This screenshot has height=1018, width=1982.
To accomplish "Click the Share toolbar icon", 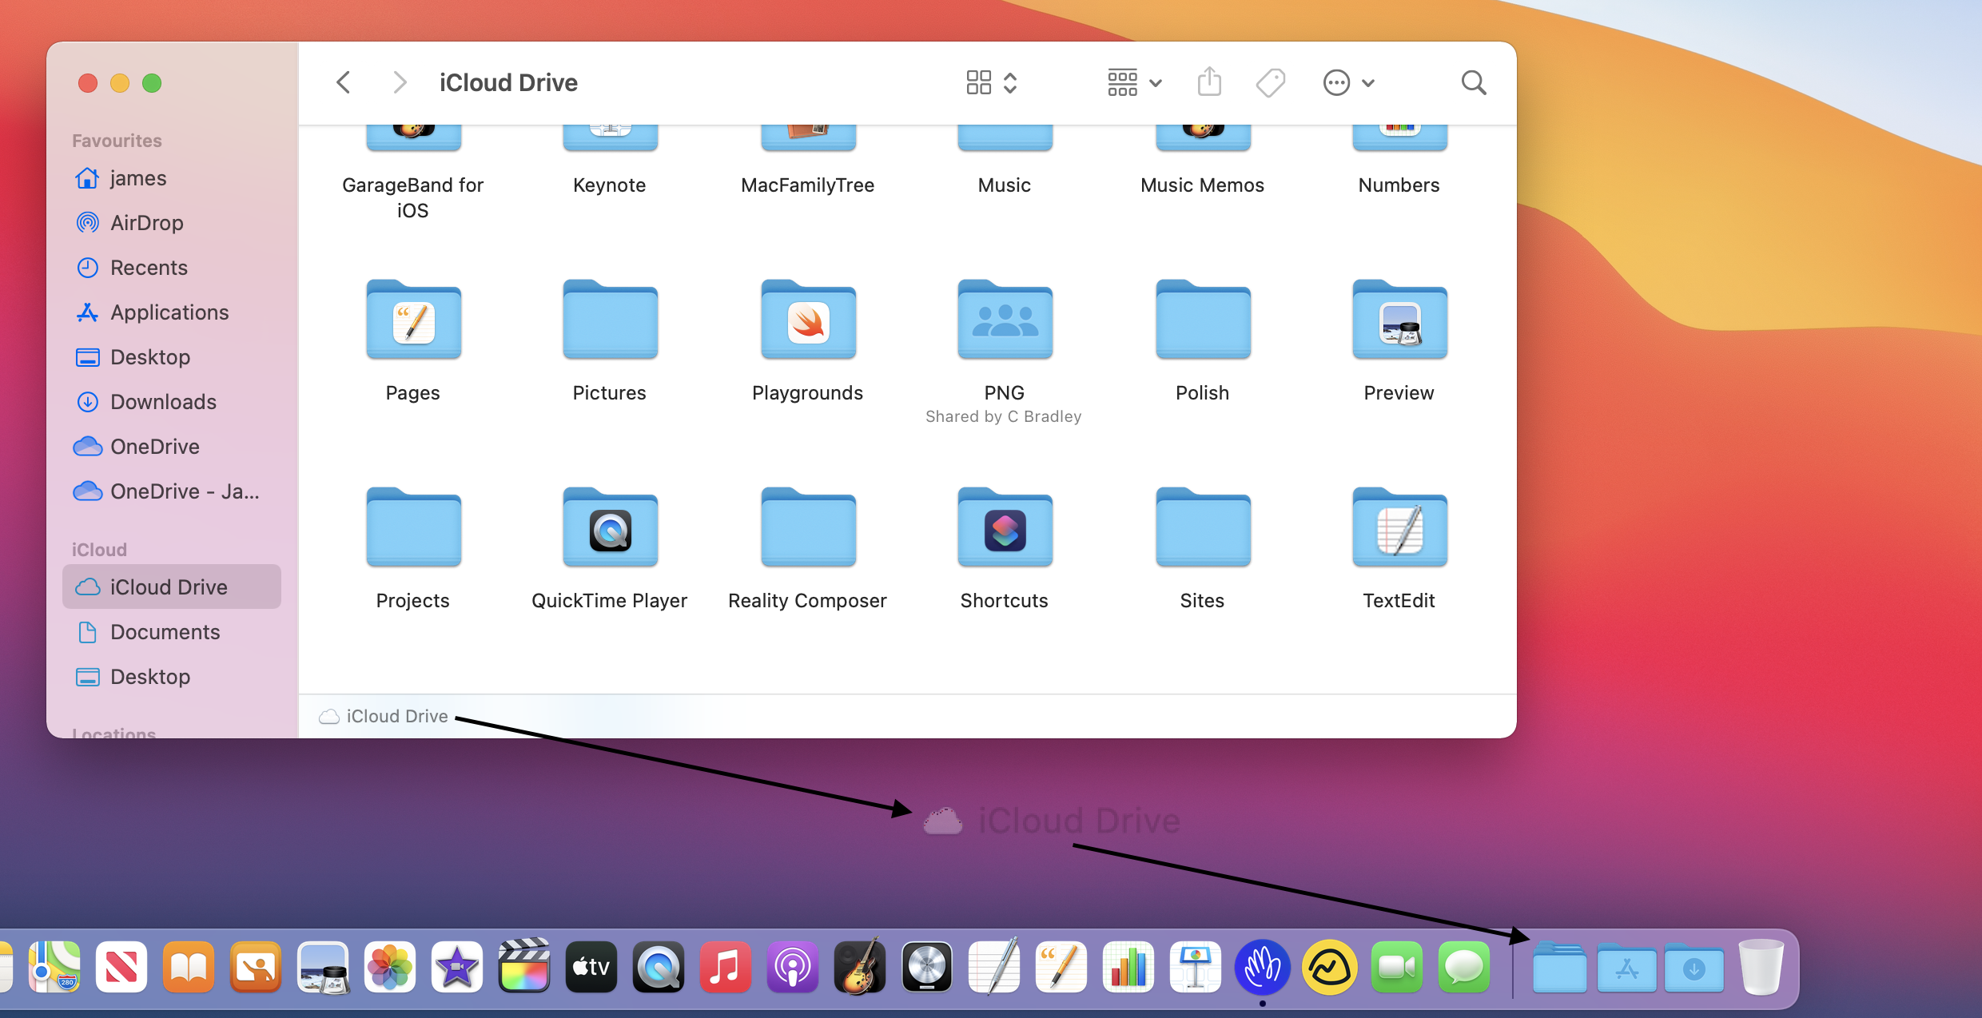I will click(1209, 82).
